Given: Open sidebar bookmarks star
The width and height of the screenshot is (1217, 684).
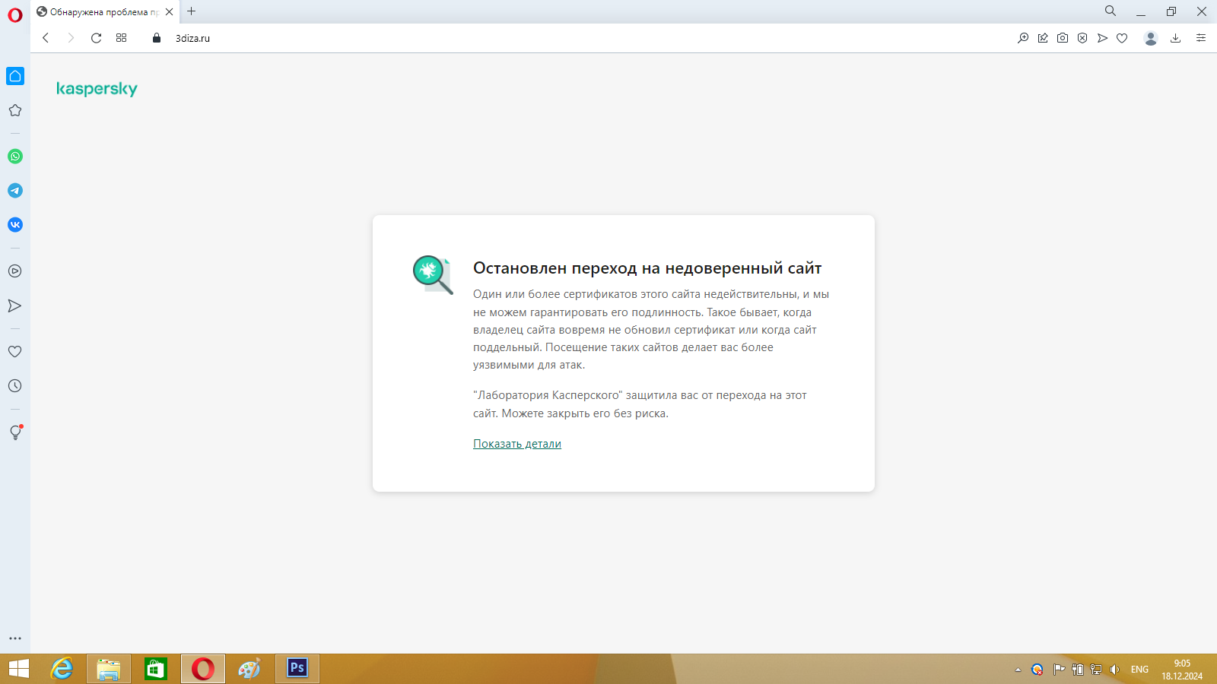Looking at the screenshot, I should (x=15, y=110).
